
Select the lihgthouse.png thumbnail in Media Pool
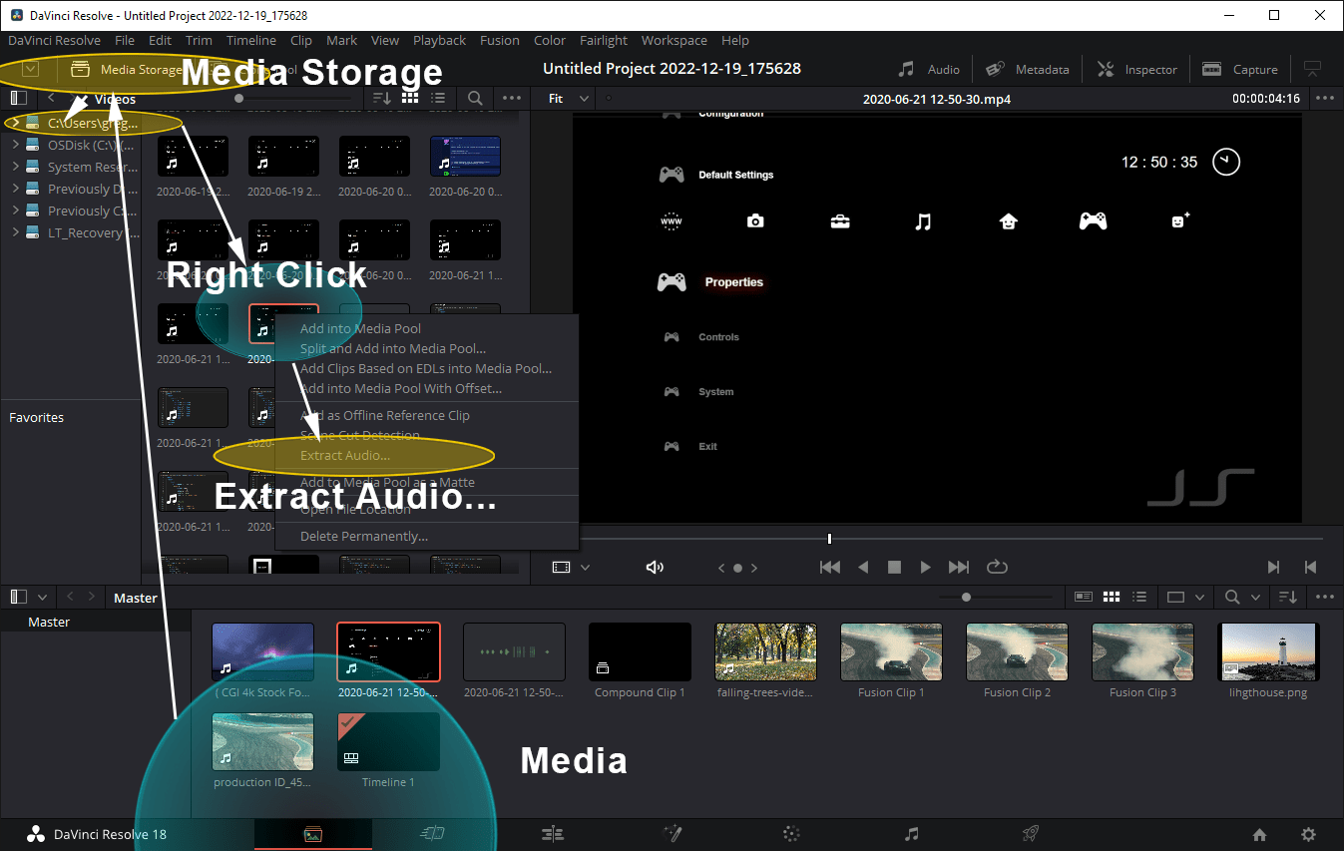(x=1268, y=650)
